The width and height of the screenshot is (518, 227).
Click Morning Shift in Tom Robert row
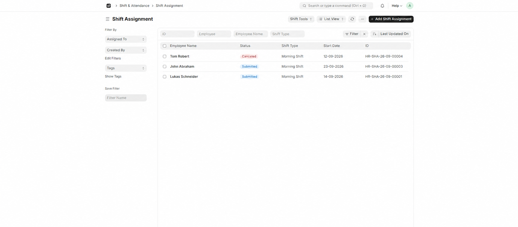tap(292, 56)
